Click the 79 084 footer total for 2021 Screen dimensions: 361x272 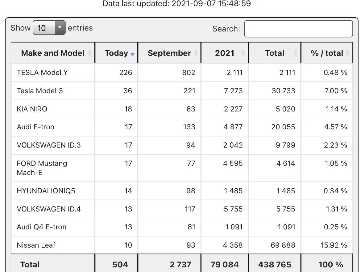(225, 264)
